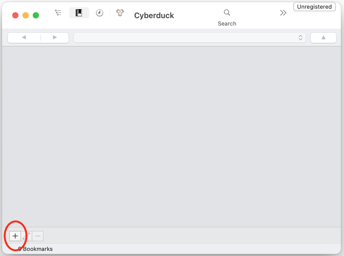344x256 pixels.
Task: Navigate forward with the right arrow
Action: 55,38
